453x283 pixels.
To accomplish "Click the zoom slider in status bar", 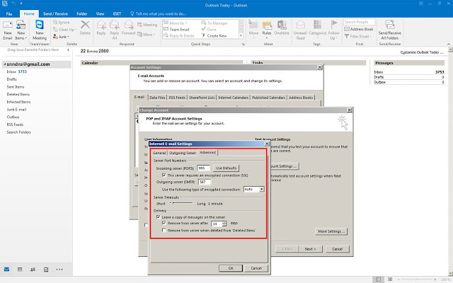I will point(417,279).
